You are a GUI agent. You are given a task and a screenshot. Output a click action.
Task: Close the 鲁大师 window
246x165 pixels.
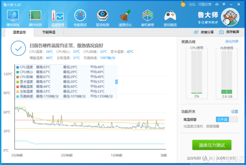[x=239, y=4]
